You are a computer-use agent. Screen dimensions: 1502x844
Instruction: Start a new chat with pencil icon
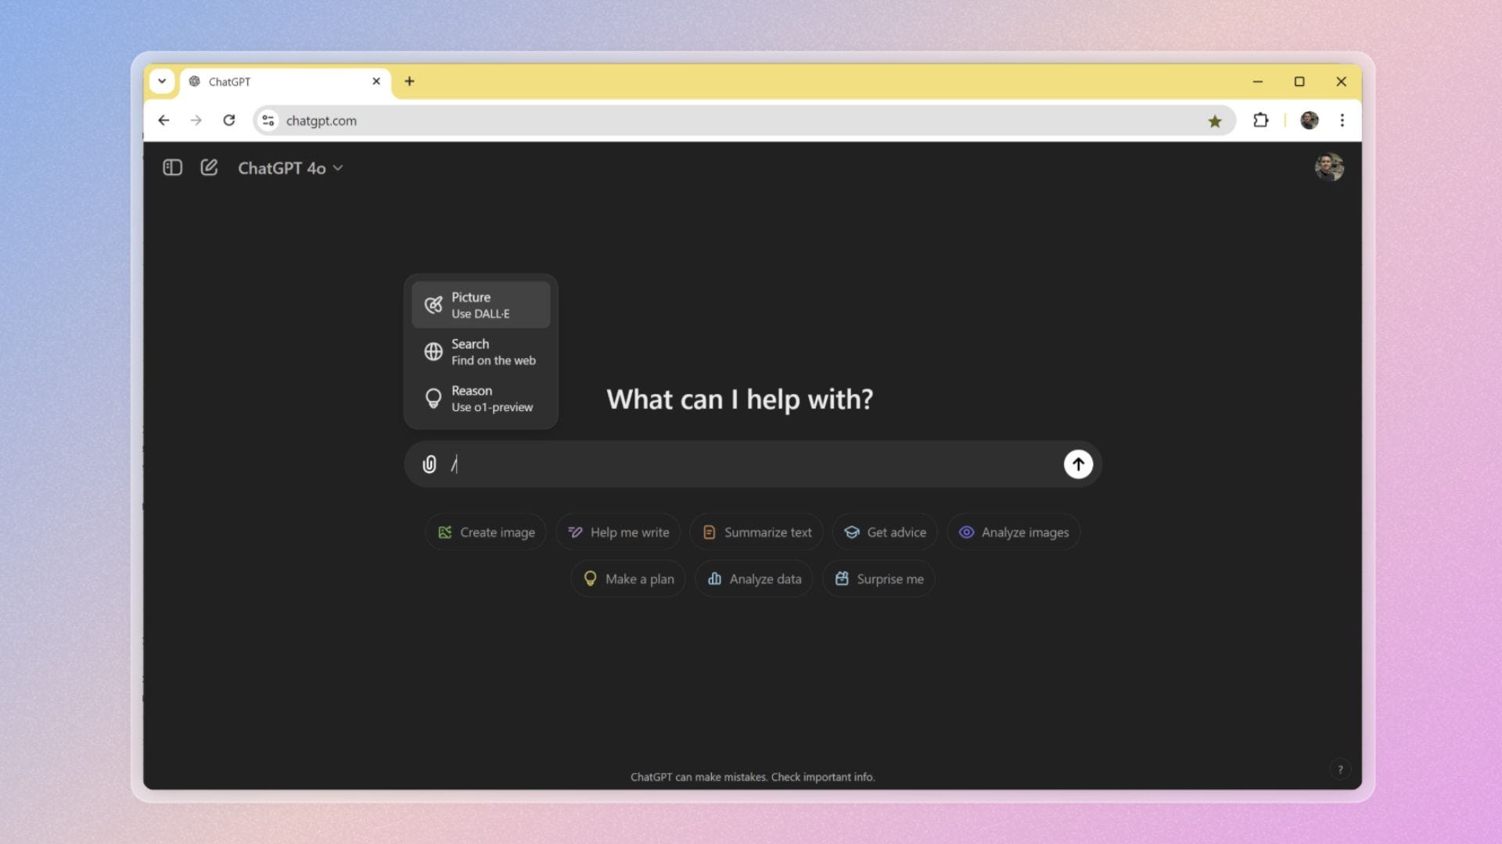(x=209, y=167)
